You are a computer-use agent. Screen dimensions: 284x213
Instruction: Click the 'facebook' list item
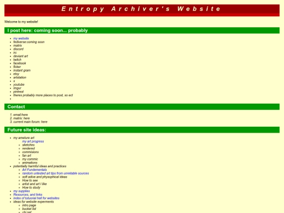pyautogui.click(x=19, y=63)
